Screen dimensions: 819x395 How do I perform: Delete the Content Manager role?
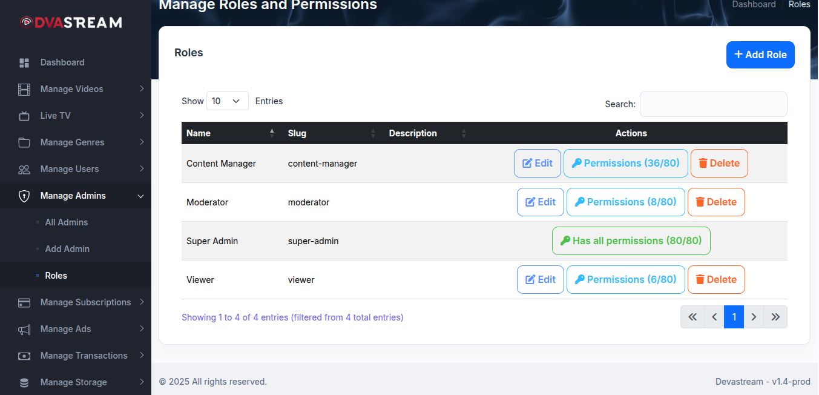(x=719, y=164)
